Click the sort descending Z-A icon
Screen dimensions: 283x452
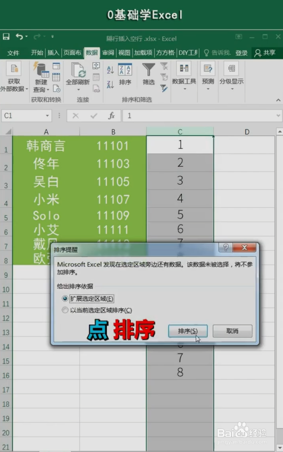110,84
